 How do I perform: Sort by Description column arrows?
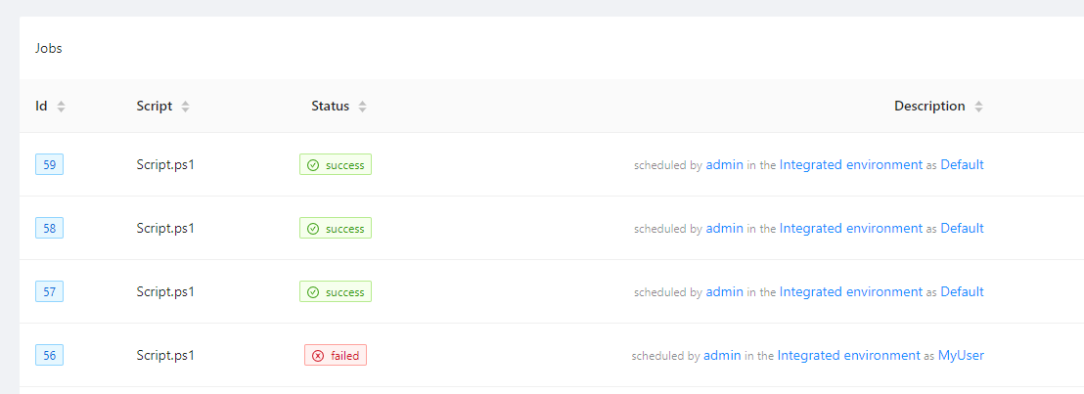click(x=979, y=107)
